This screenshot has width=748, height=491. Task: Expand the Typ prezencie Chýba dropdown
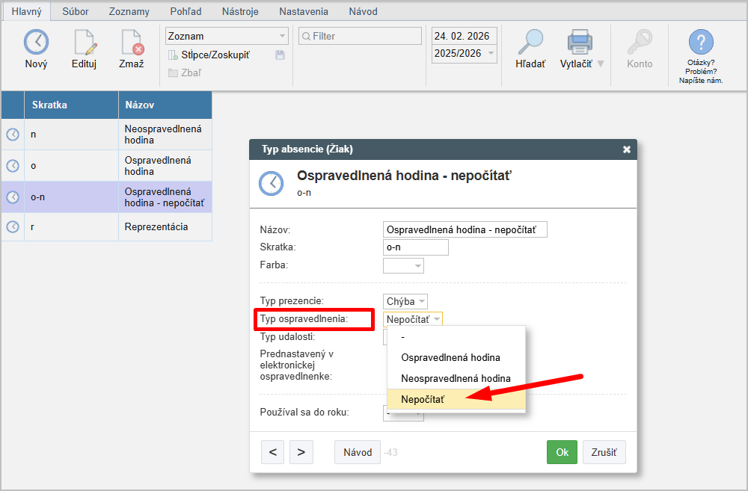tap(405, 301)
